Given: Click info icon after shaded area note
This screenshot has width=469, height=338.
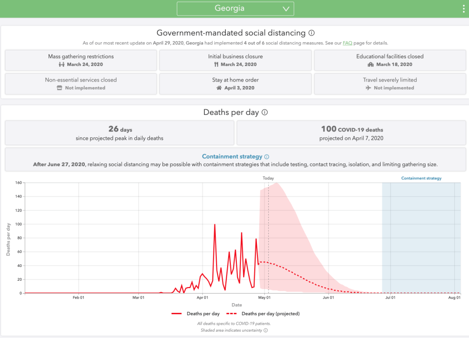Looking at the screenshot, I should pos(266,330).
